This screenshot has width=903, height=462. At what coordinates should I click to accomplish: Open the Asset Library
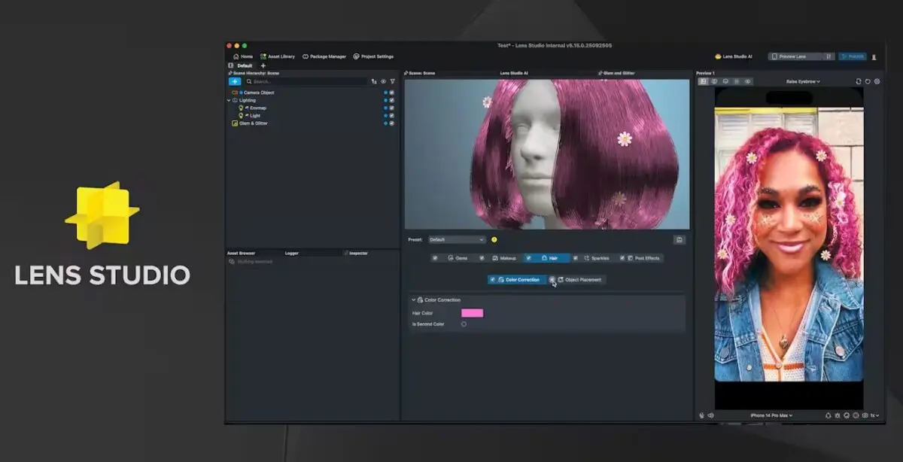[278, 56]
